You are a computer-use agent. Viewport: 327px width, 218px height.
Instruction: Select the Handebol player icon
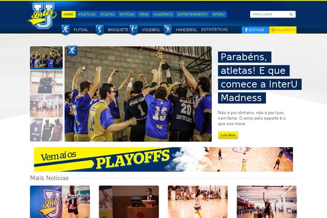click(x=168, y=29)
